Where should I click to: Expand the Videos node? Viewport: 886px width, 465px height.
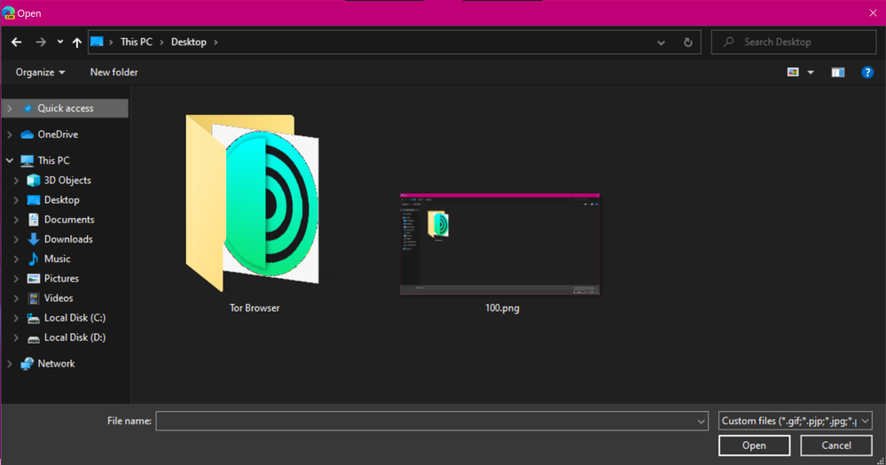(16, 298)
